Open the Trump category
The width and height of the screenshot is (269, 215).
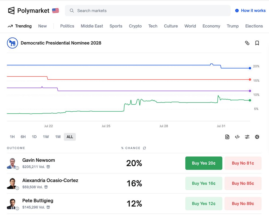tap(233, 26)
